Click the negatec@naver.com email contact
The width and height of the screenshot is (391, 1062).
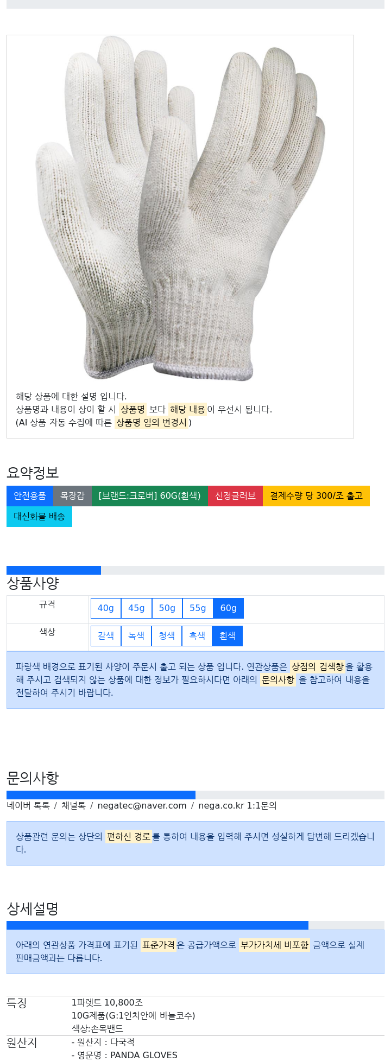142,806
